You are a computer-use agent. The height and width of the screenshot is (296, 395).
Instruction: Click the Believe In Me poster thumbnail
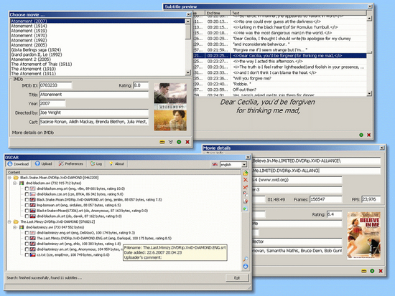coord(364,236)
